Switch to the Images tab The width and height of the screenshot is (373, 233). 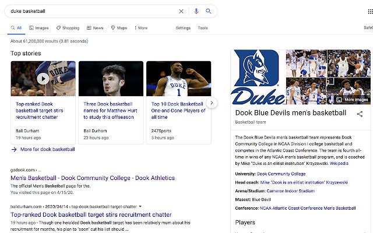click(39, 28)
